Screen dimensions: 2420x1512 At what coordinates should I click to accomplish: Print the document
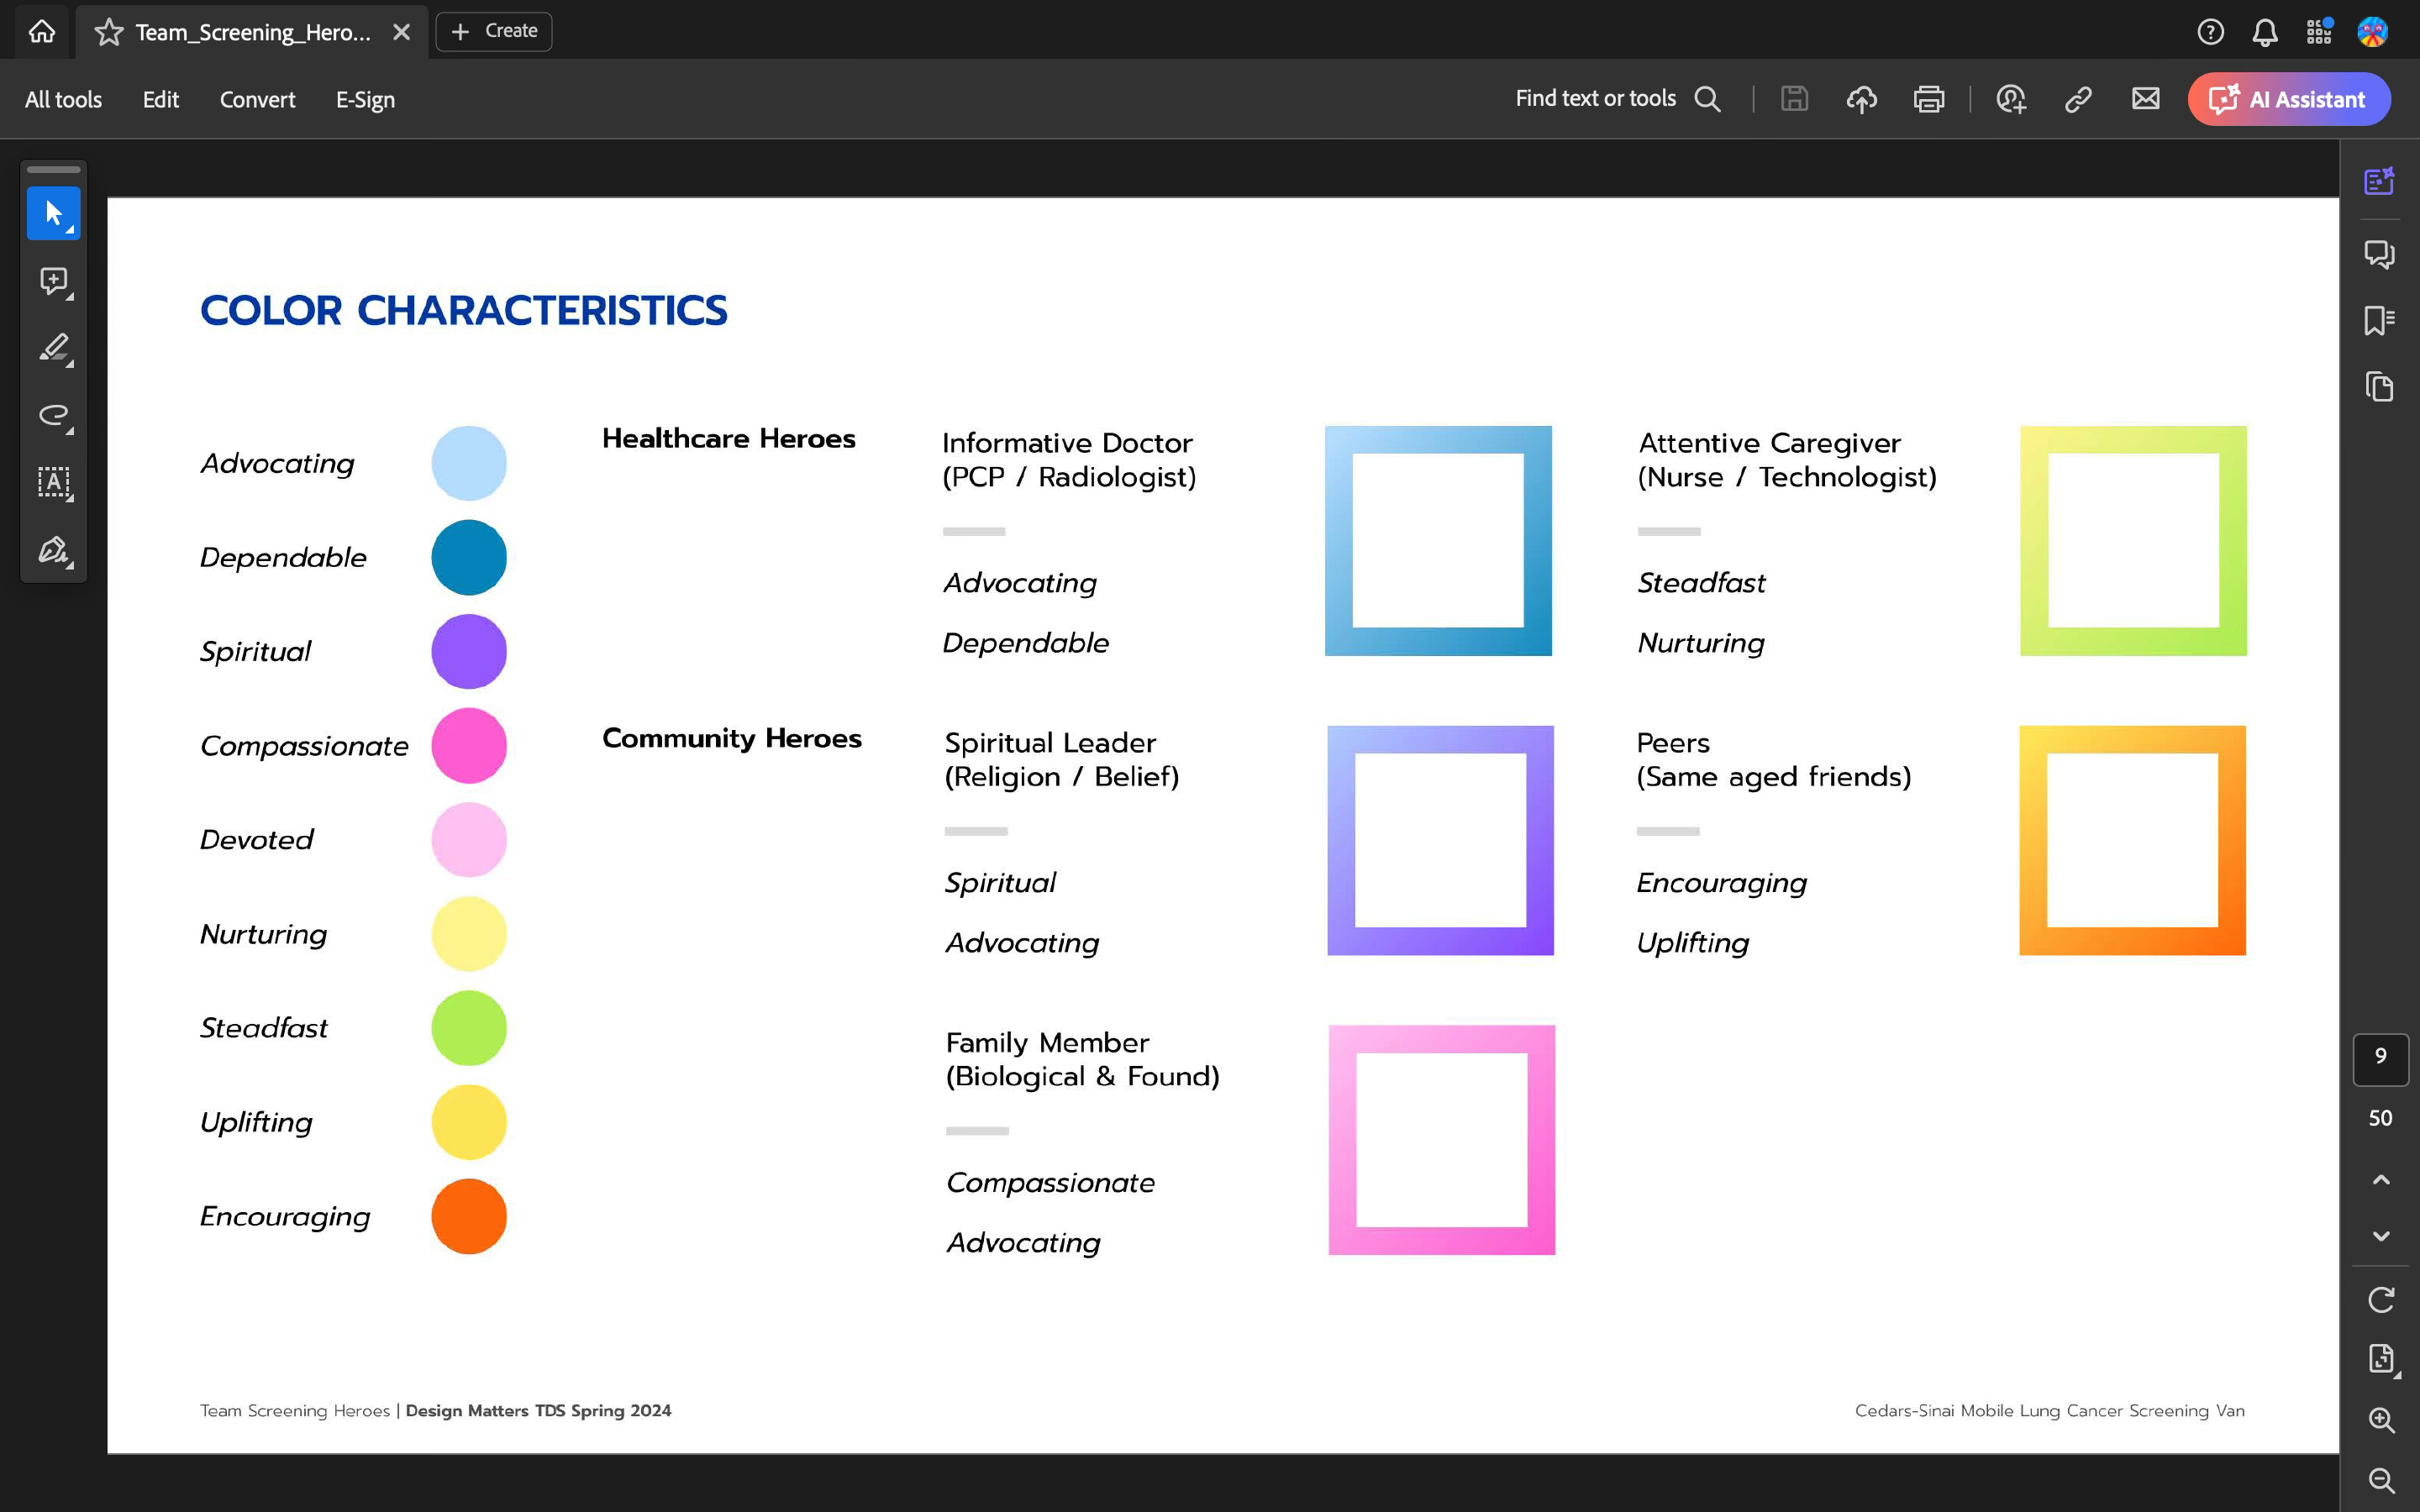pyautogui.click(x=1928, y=99)
